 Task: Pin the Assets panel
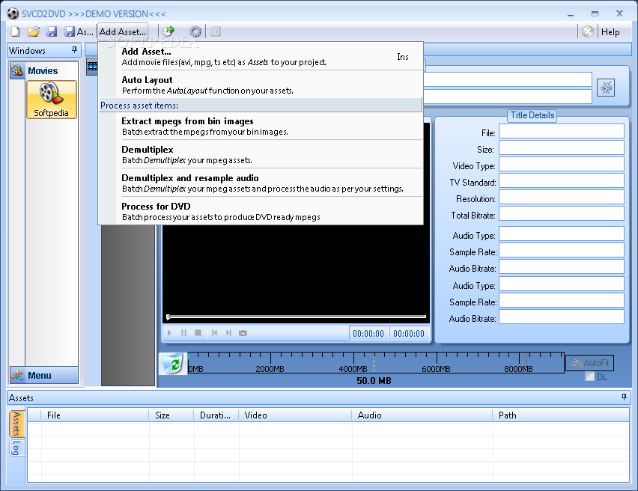coord(624,397)
